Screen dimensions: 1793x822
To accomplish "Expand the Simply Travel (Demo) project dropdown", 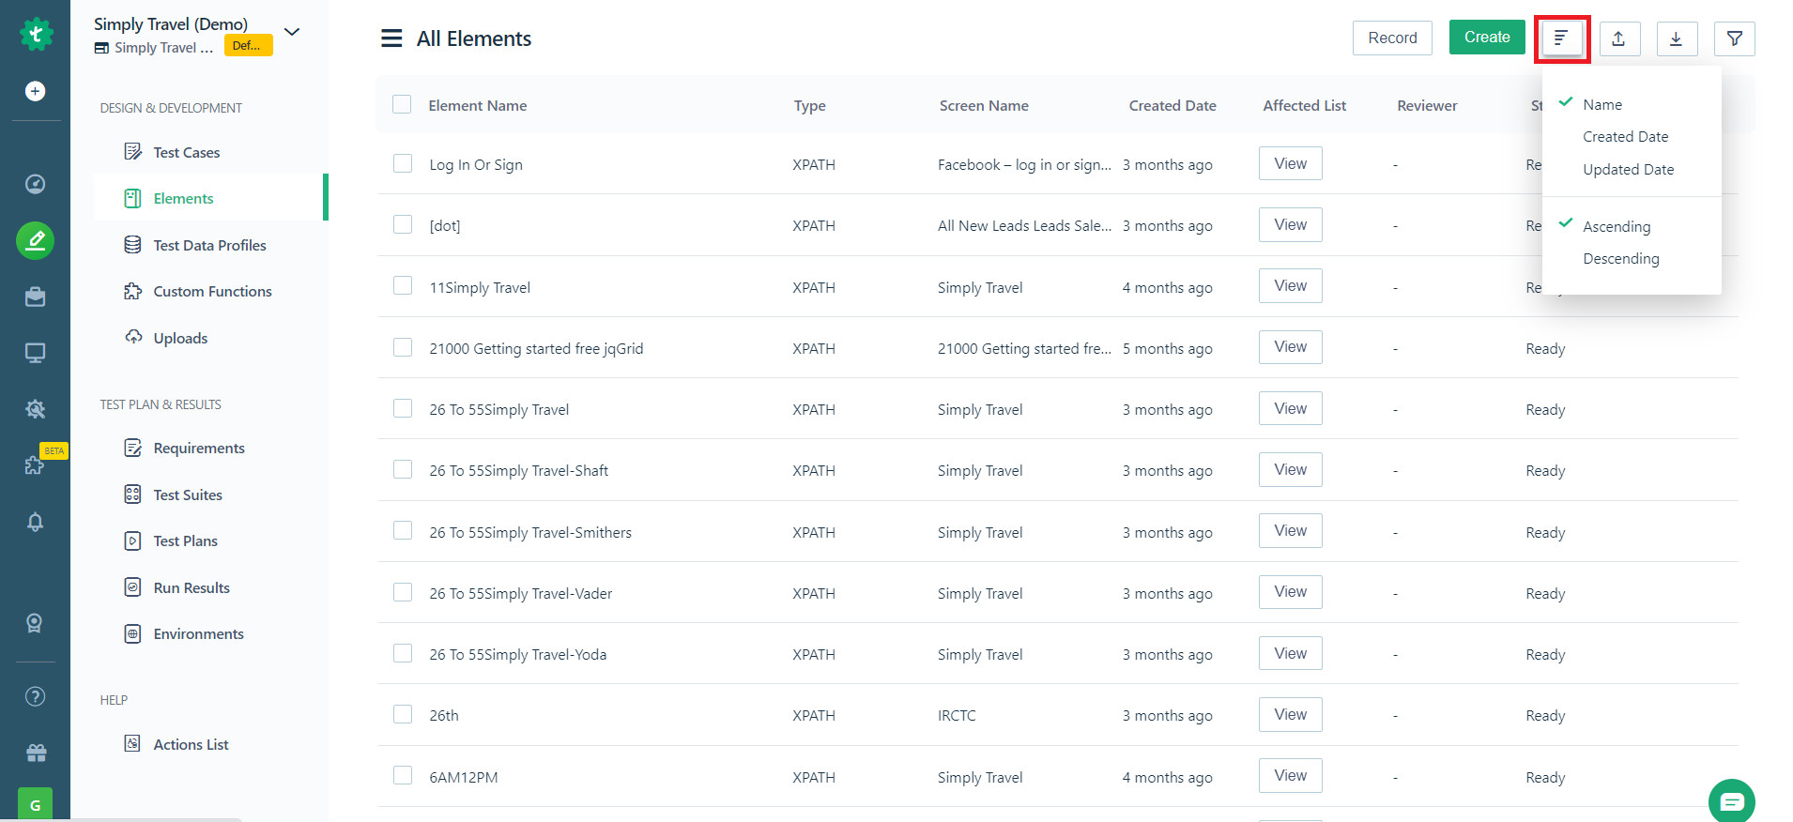I will pyautogui.click(x=292, y=32).
